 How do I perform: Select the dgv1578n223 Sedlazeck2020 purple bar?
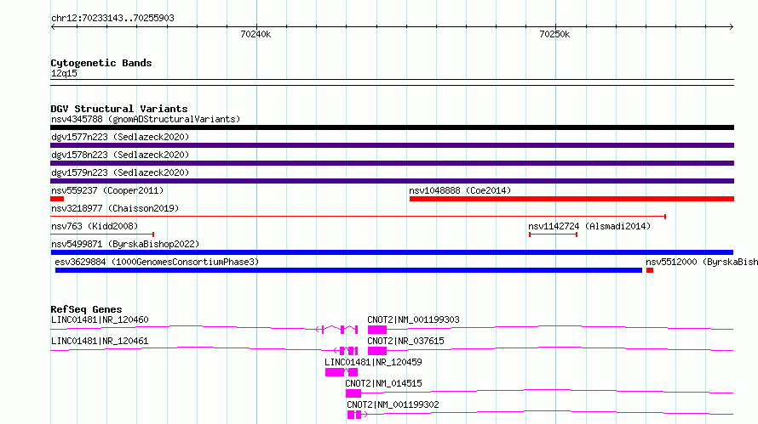[392, 163]
